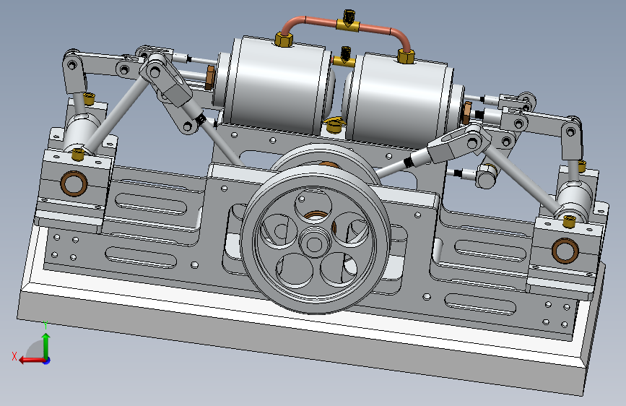Click the blue Z axis dot on the triad
The height and width of the screenshot is (406, 626).
[x=47, y=360]
